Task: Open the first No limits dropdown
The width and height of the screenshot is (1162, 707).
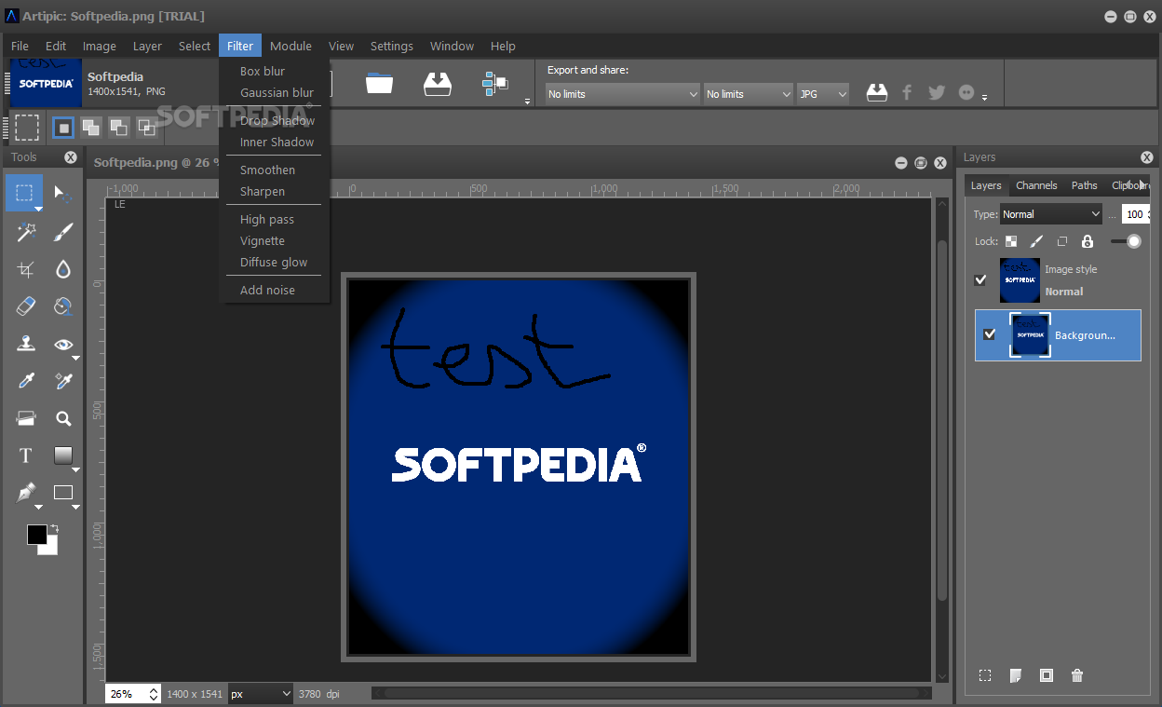Action: pyautogui.click(x=622, y=94)
